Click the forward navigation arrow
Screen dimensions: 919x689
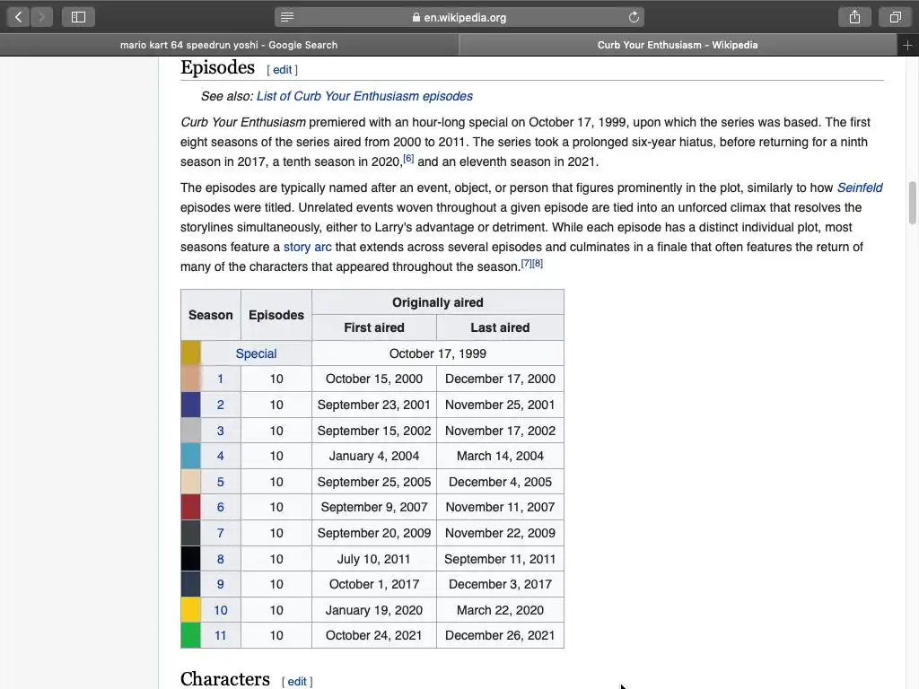click(x=41, y=17)
